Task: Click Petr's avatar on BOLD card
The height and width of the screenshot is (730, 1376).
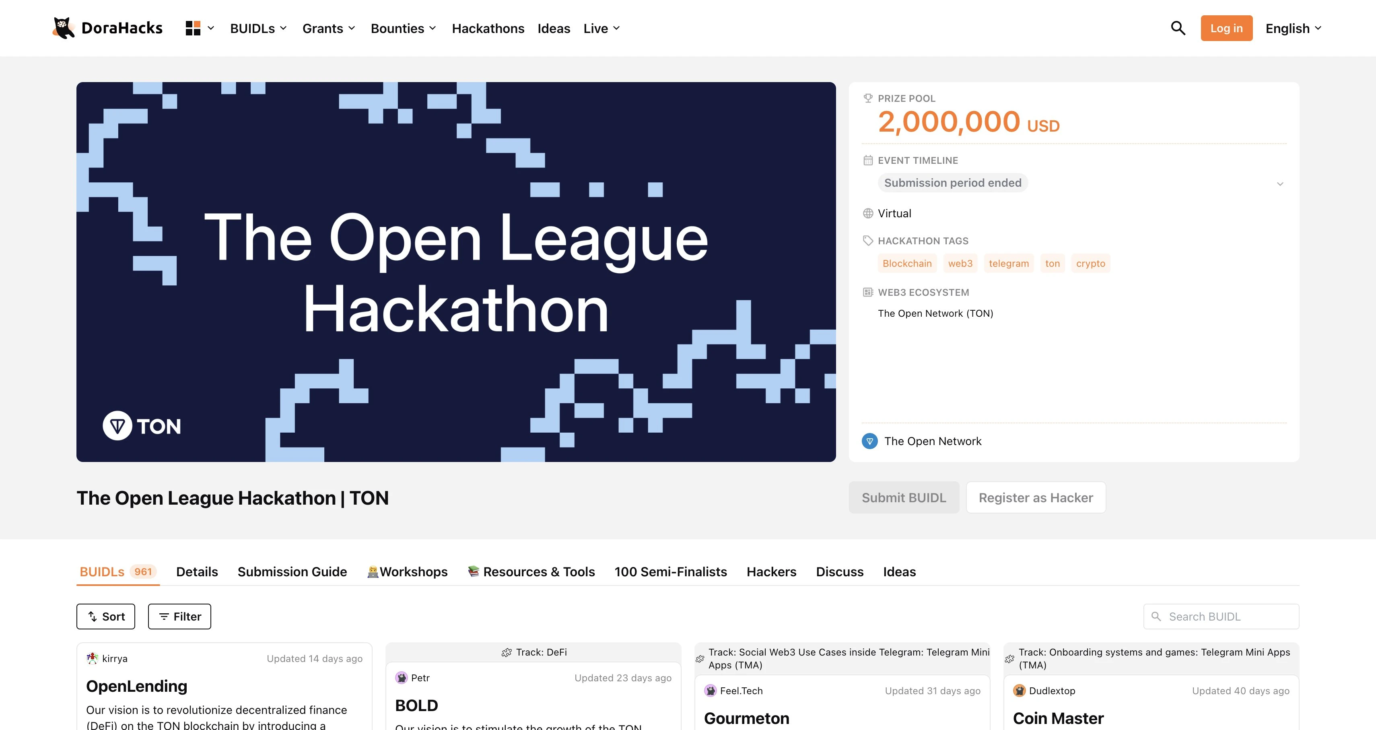Action: [x=401, y=678]
